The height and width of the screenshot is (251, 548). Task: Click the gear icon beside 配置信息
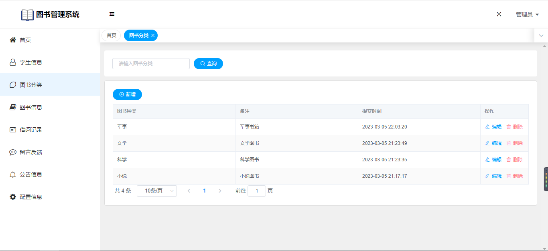pyautogui.click(x=13, y=197)
